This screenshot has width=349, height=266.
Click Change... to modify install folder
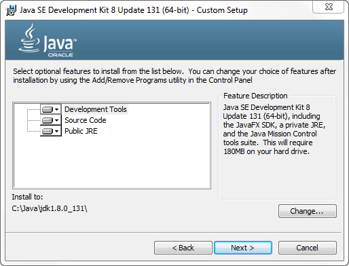click(x=308, y=211)
